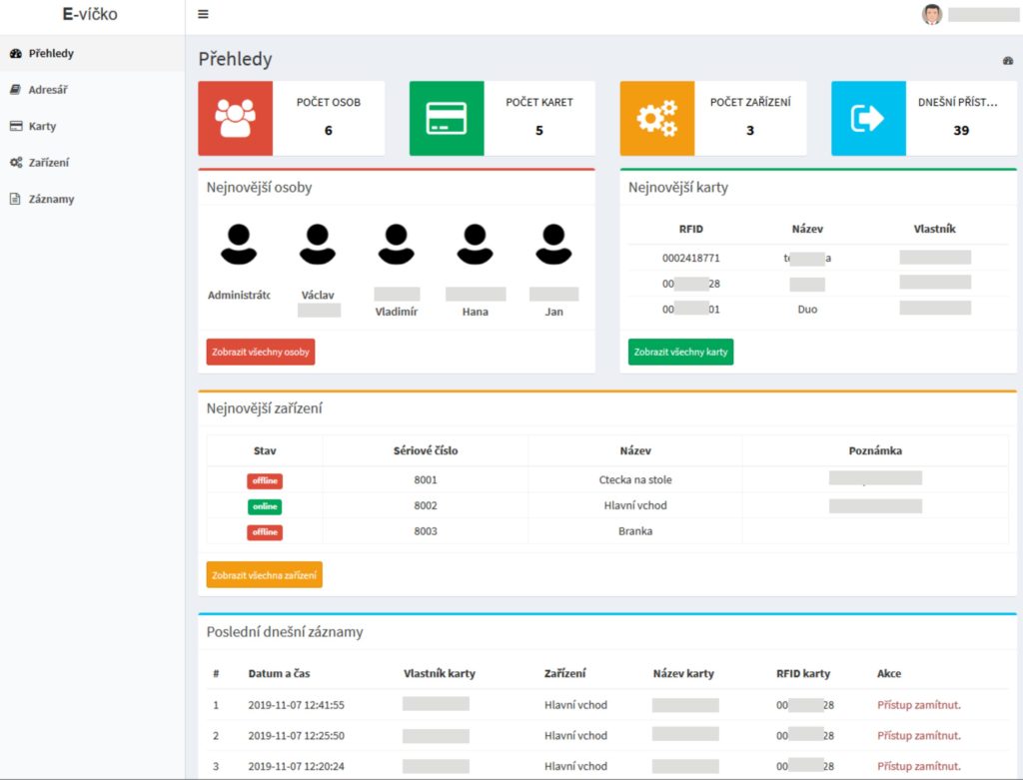Click the small dashboard icon beside title
This screenshot has height=780, width=1023.
coord(1008,61)
